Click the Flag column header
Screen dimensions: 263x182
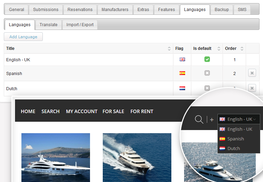pos(182,49)
